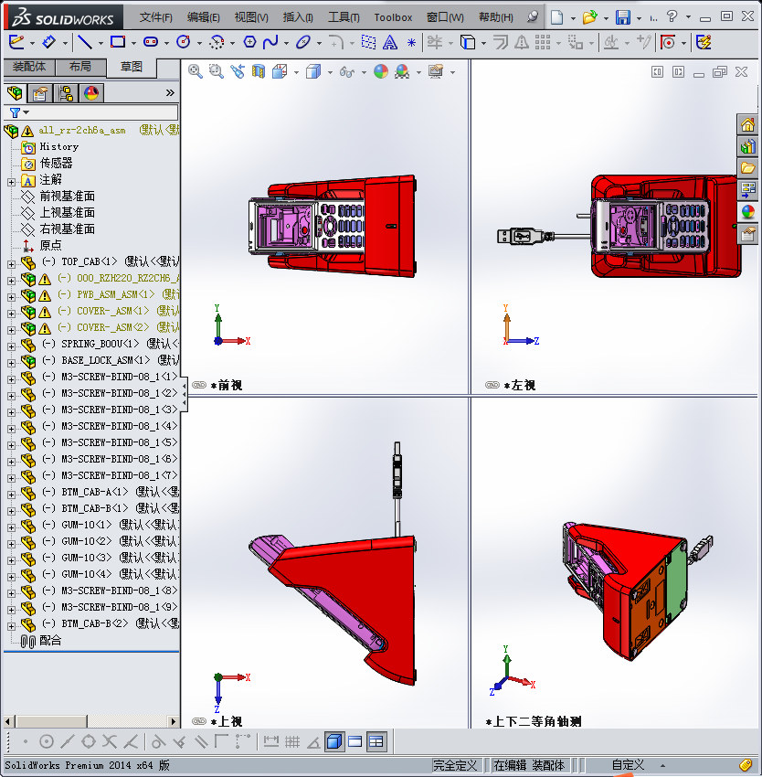Screen dimensions: 762x777
Task: Select the Line sketch tool
Action: point(85,43)
